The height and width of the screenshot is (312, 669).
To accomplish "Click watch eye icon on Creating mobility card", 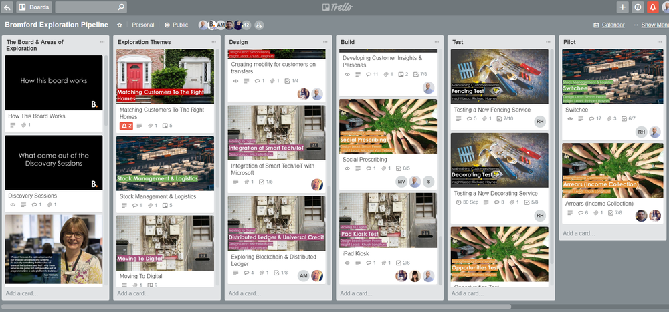I will pyautogui.click(x=235, y=81).
